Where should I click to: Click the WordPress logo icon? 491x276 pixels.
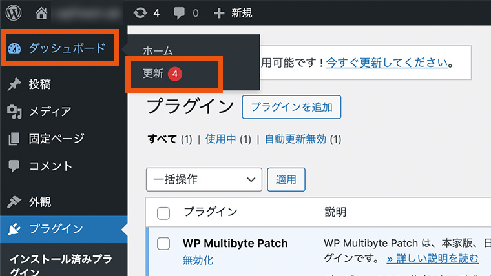14,13
